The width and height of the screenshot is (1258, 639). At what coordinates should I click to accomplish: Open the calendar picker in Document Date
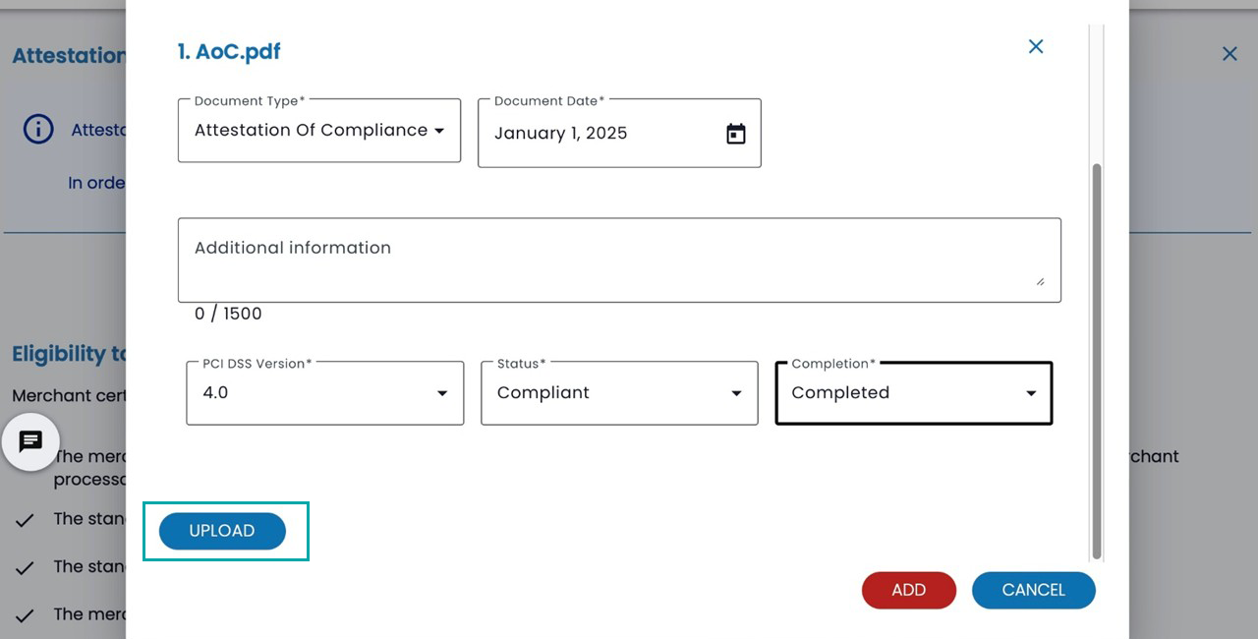[736, 134]
